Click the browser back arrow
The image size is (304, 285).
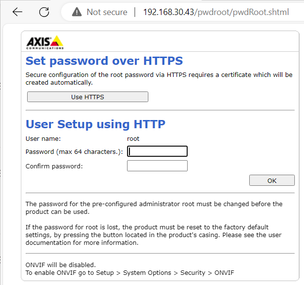pos(17,12)
